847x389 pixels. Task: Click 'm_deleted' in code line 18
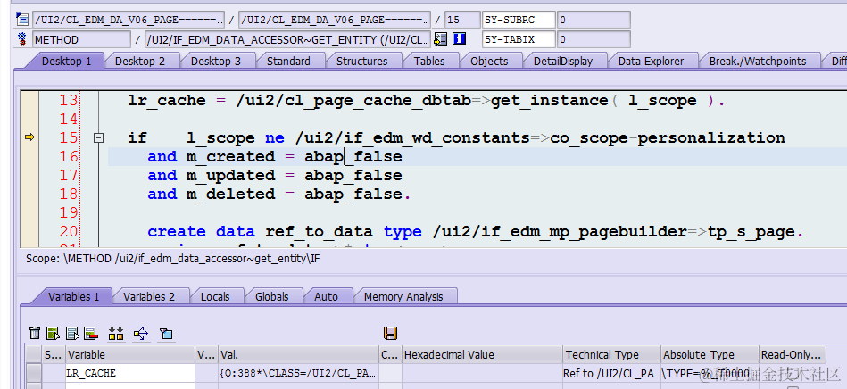pyautogui.click(x=230, y=194)
